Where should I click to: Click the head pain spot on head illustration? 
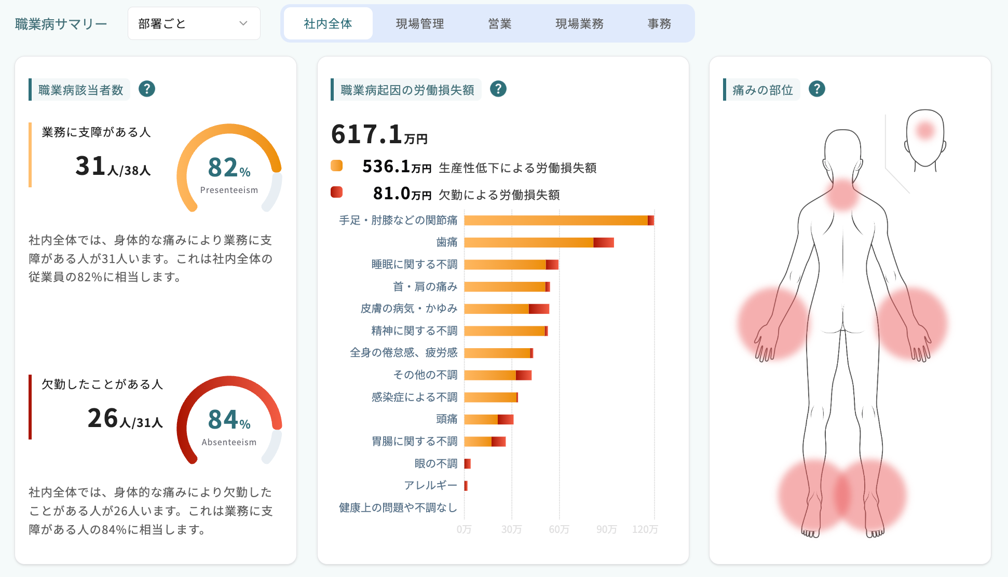[x=925, y=130]
